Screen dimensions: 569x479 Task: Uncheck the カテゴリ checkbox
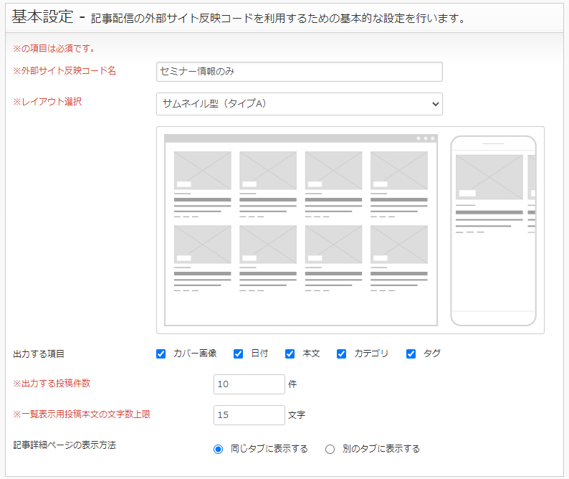(x=341, y=354)
